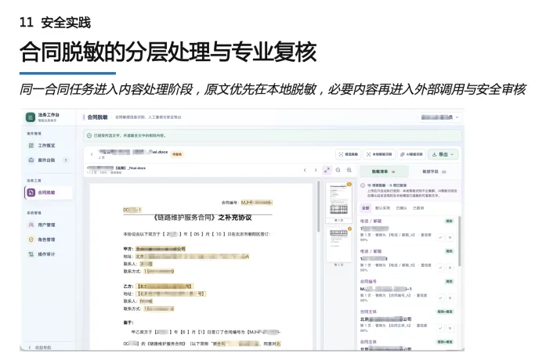Confirm the 合同编号 item with checkmark
This screenshot has height=360, width=539.
coord(440,298)
